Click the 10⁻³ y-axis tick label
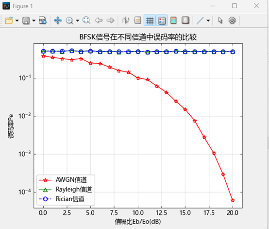 [25, 154]
